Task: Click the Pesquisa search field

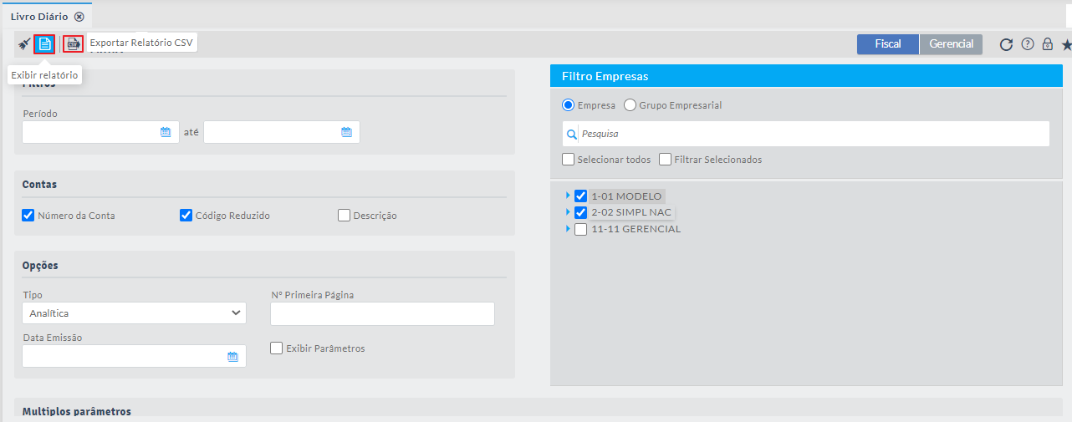Action: [811, 134]
